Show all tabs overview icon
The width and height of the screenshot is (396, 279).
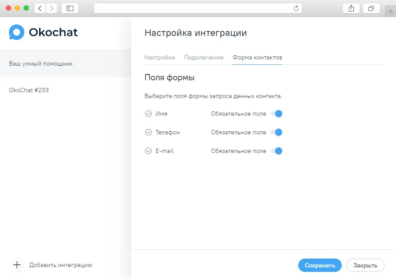pyautogui.click(x=371, y=8)
